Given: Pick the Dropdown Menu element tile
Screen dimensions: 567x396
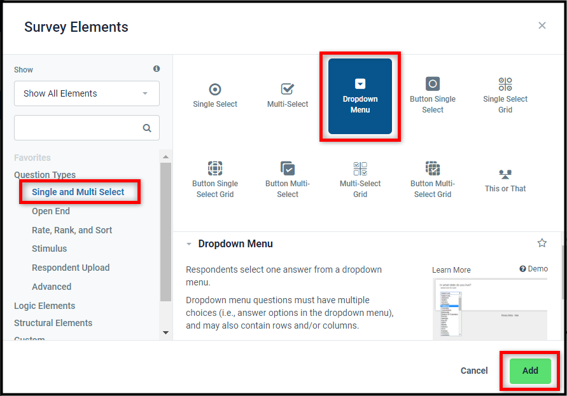Looking at the screenshot, I should point(360,96).
